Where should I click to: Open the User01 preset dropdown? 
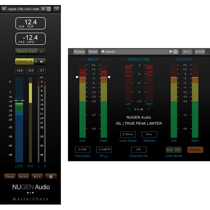[x=137, y=52]
